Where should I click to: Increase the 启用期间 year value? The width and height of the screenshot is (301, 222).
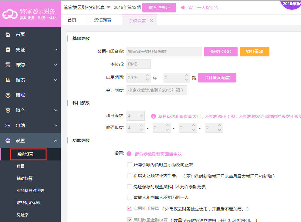pos(147,76)
